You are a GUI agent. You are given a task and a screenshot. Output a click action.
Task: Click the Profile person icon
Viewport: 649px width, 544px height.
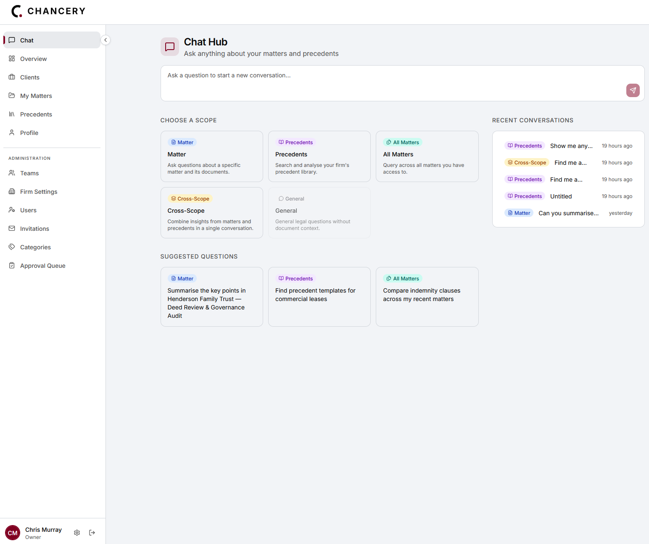click(12, 133)
